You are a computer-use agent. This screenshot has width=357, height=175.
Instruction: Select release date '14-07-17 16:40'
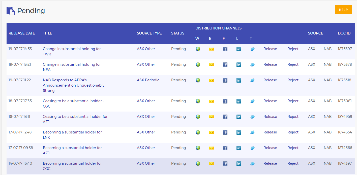(x=20, y=163)
